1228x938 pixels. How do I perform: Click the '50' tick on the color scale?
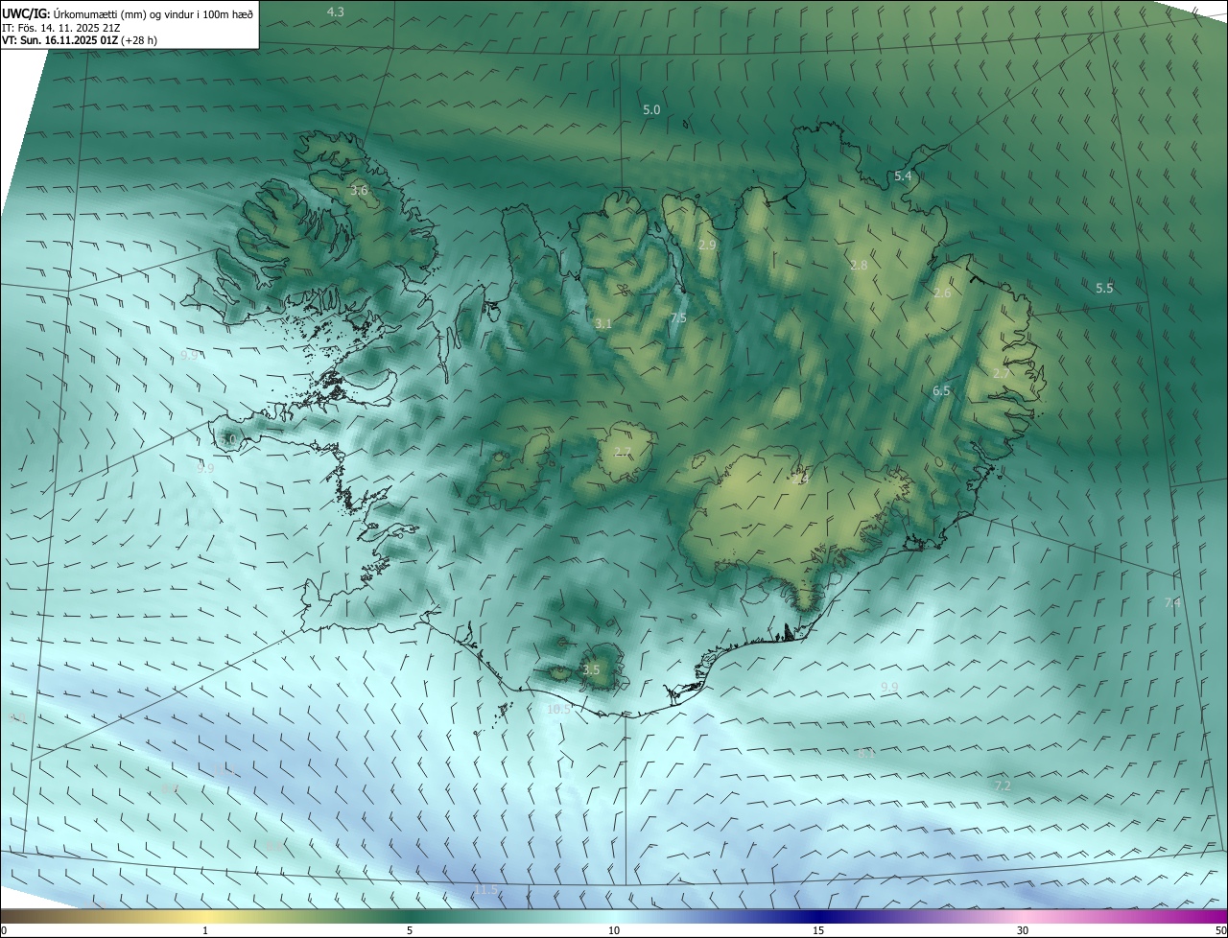[1220, 930]
